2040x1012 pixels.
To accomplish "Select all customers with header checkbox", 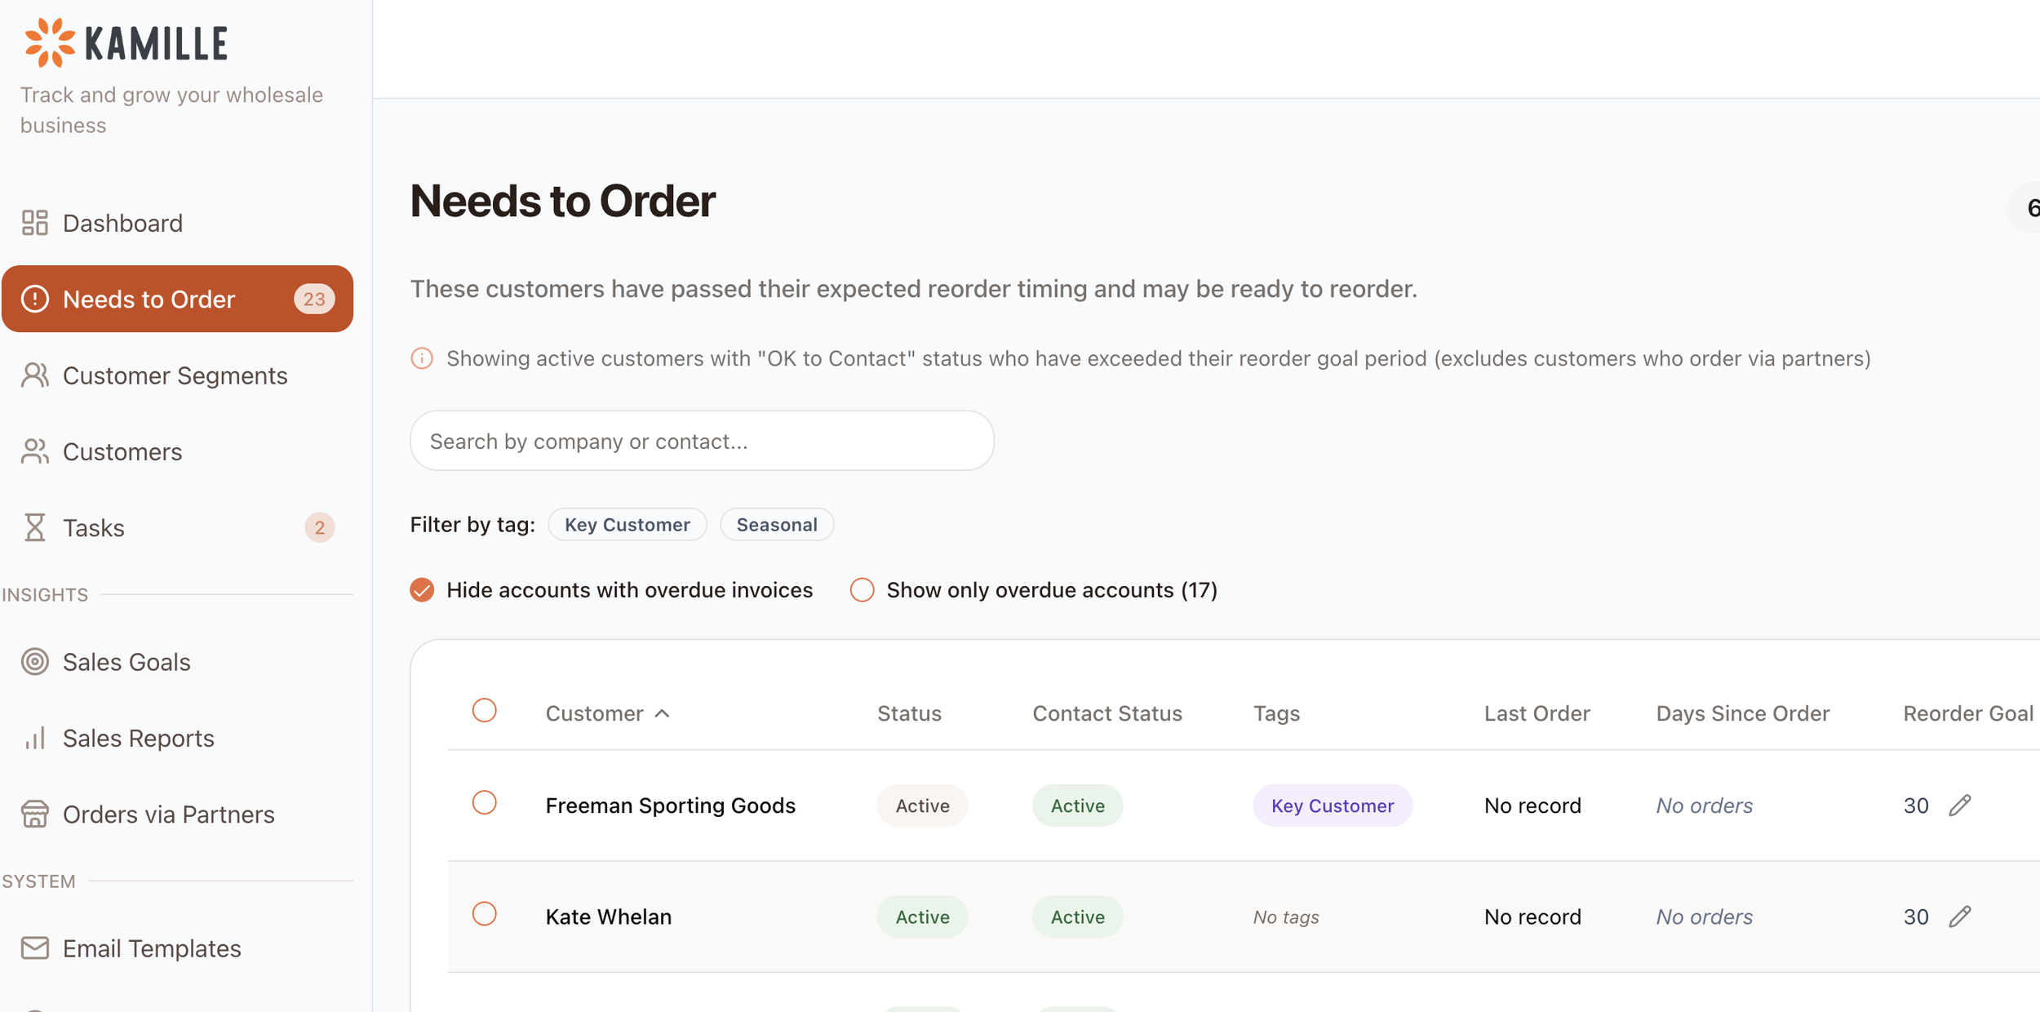I will tap(485, 711).
